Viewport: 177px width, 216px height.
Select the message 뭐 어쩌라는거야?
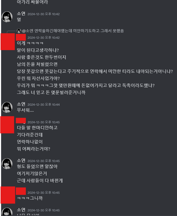[34, 149]
